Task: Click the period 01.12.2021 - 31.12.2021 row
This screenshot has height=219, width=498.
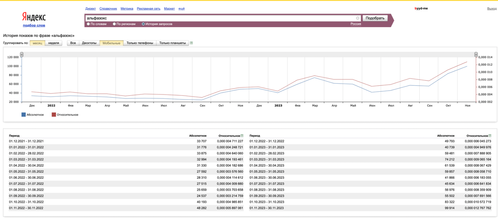Action: (x=126, y=141)
